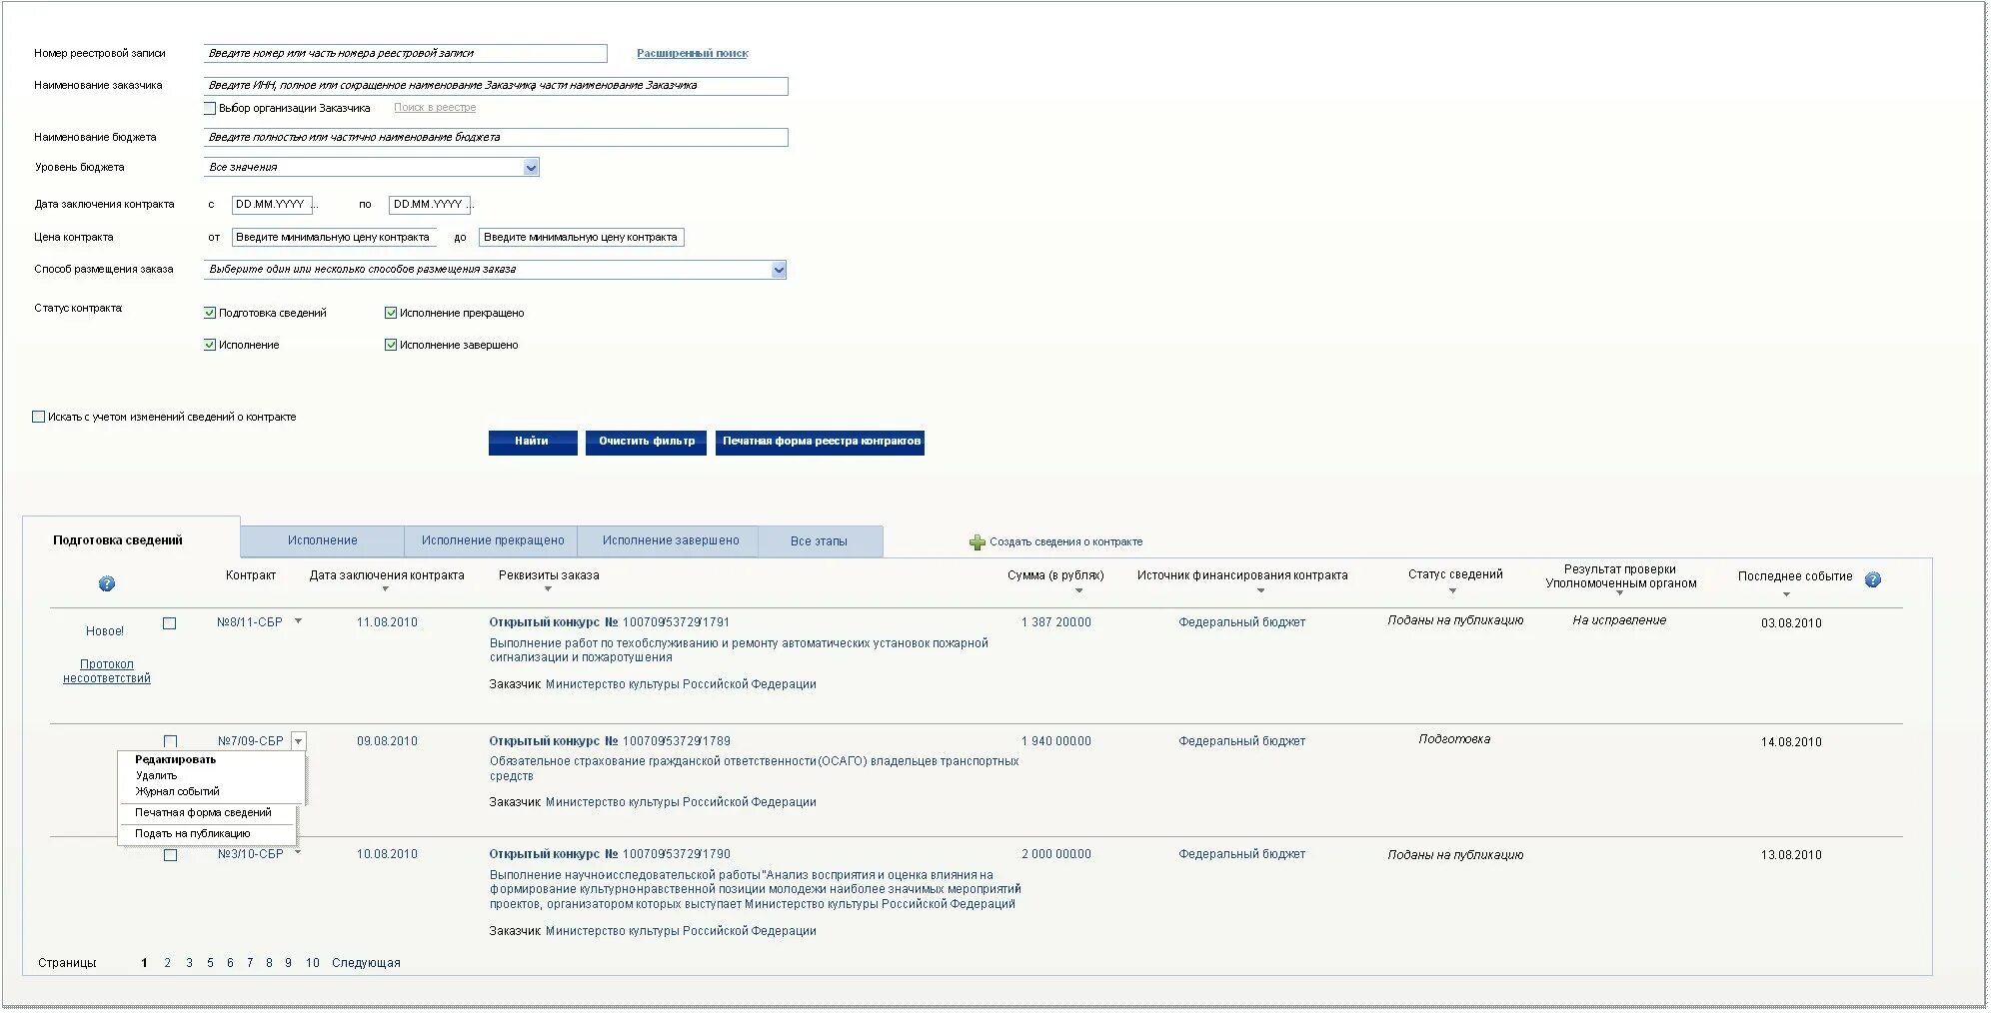Click the contract start date field
Viewport: 1991px width, 1013px height.
[x=272, y=205]
